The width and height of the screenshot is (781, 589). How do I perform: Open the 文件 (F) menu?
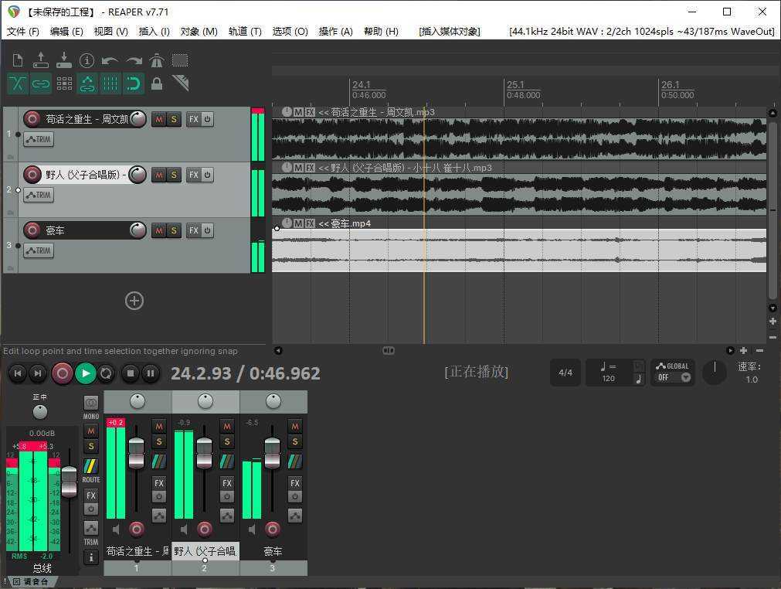(x=23, y=32)
